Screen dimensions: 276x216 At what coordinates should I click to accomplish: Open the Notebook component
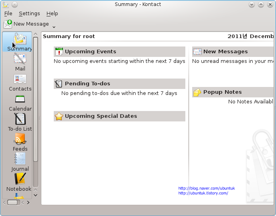click(20, 182)
